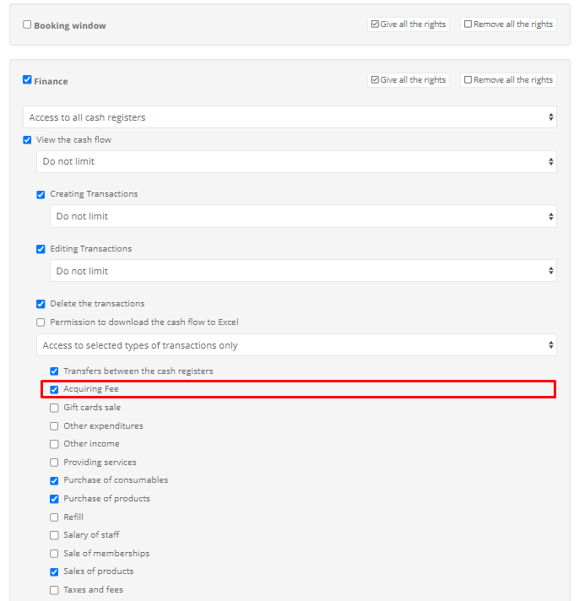Open the Access to selected types of transactions dropdown

[x=296, y=345]
